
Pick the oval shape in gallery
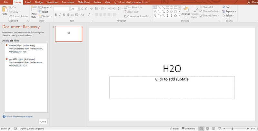(x=172, y=7)
